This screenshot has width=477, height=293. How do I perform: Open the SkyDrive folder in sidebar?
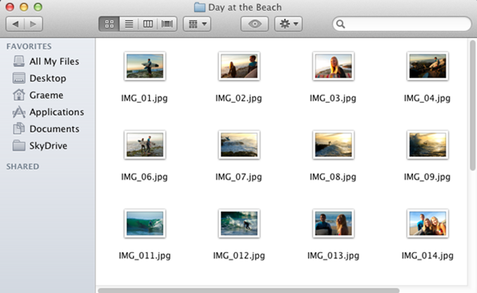[48, 146]
